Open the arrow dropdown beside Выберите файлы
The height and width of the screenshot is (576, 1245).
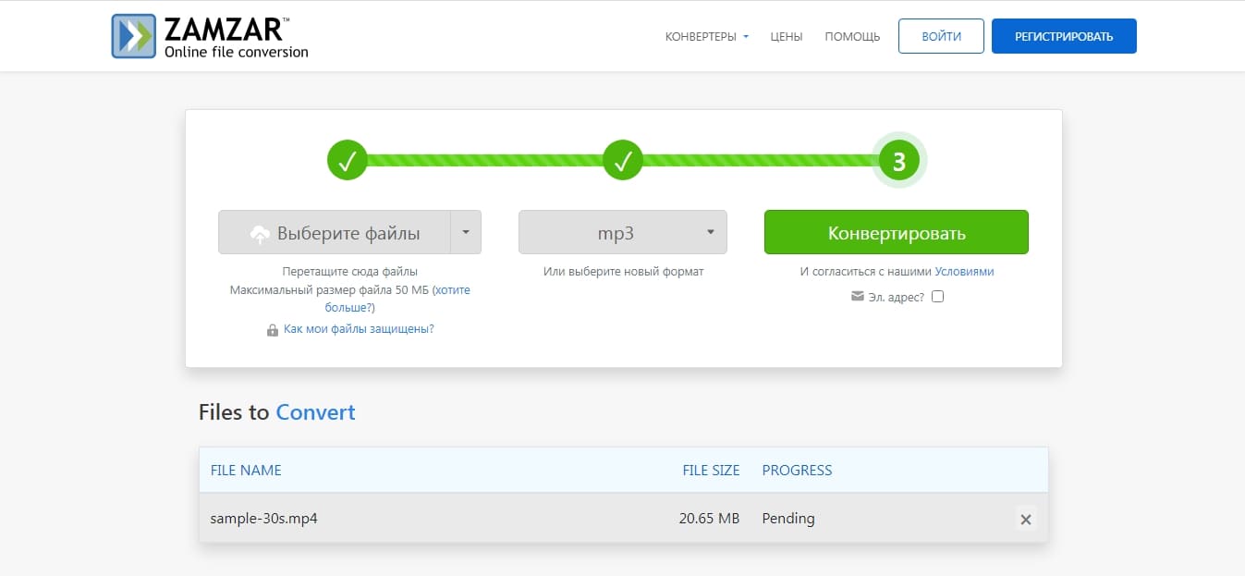tap(466, 232)
